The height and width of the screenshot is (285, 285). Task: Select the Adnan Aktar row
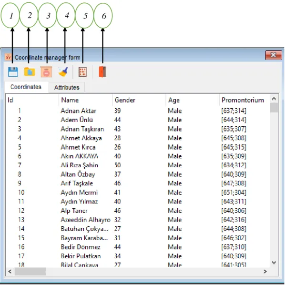(138, 111)
